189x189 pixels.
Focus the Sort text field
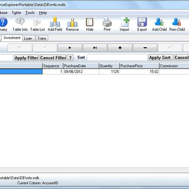point(117,58)
